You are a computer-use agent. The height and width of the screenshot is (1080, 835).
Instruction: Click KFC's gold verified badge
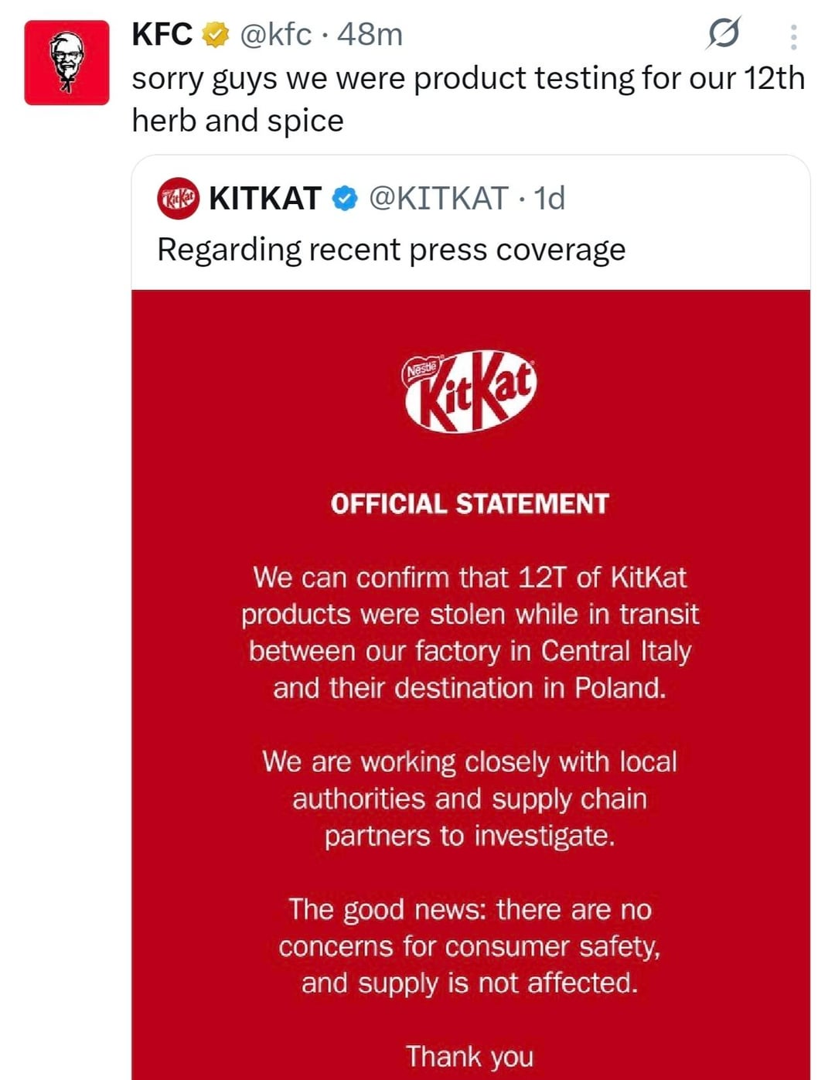tap(216, 35)
